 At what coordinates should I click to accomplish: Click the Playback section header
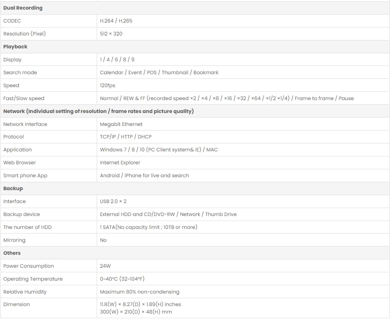coord(15,47)
